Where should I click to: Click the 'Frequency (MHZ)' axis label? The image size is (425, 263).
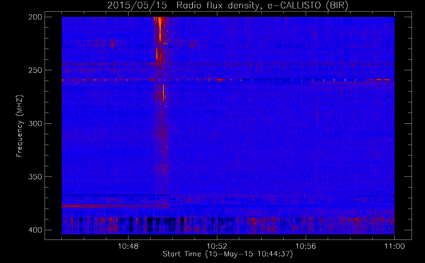[x=20, y=126]
